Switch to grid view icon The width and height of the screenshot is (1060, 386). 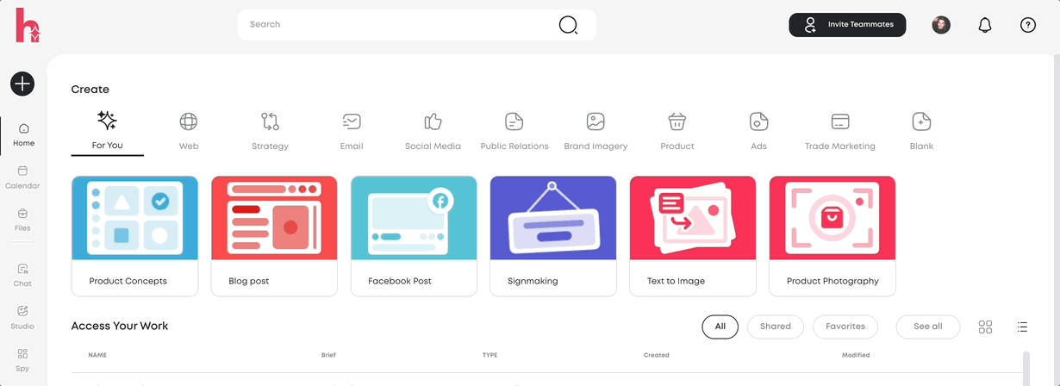point(985,327)
